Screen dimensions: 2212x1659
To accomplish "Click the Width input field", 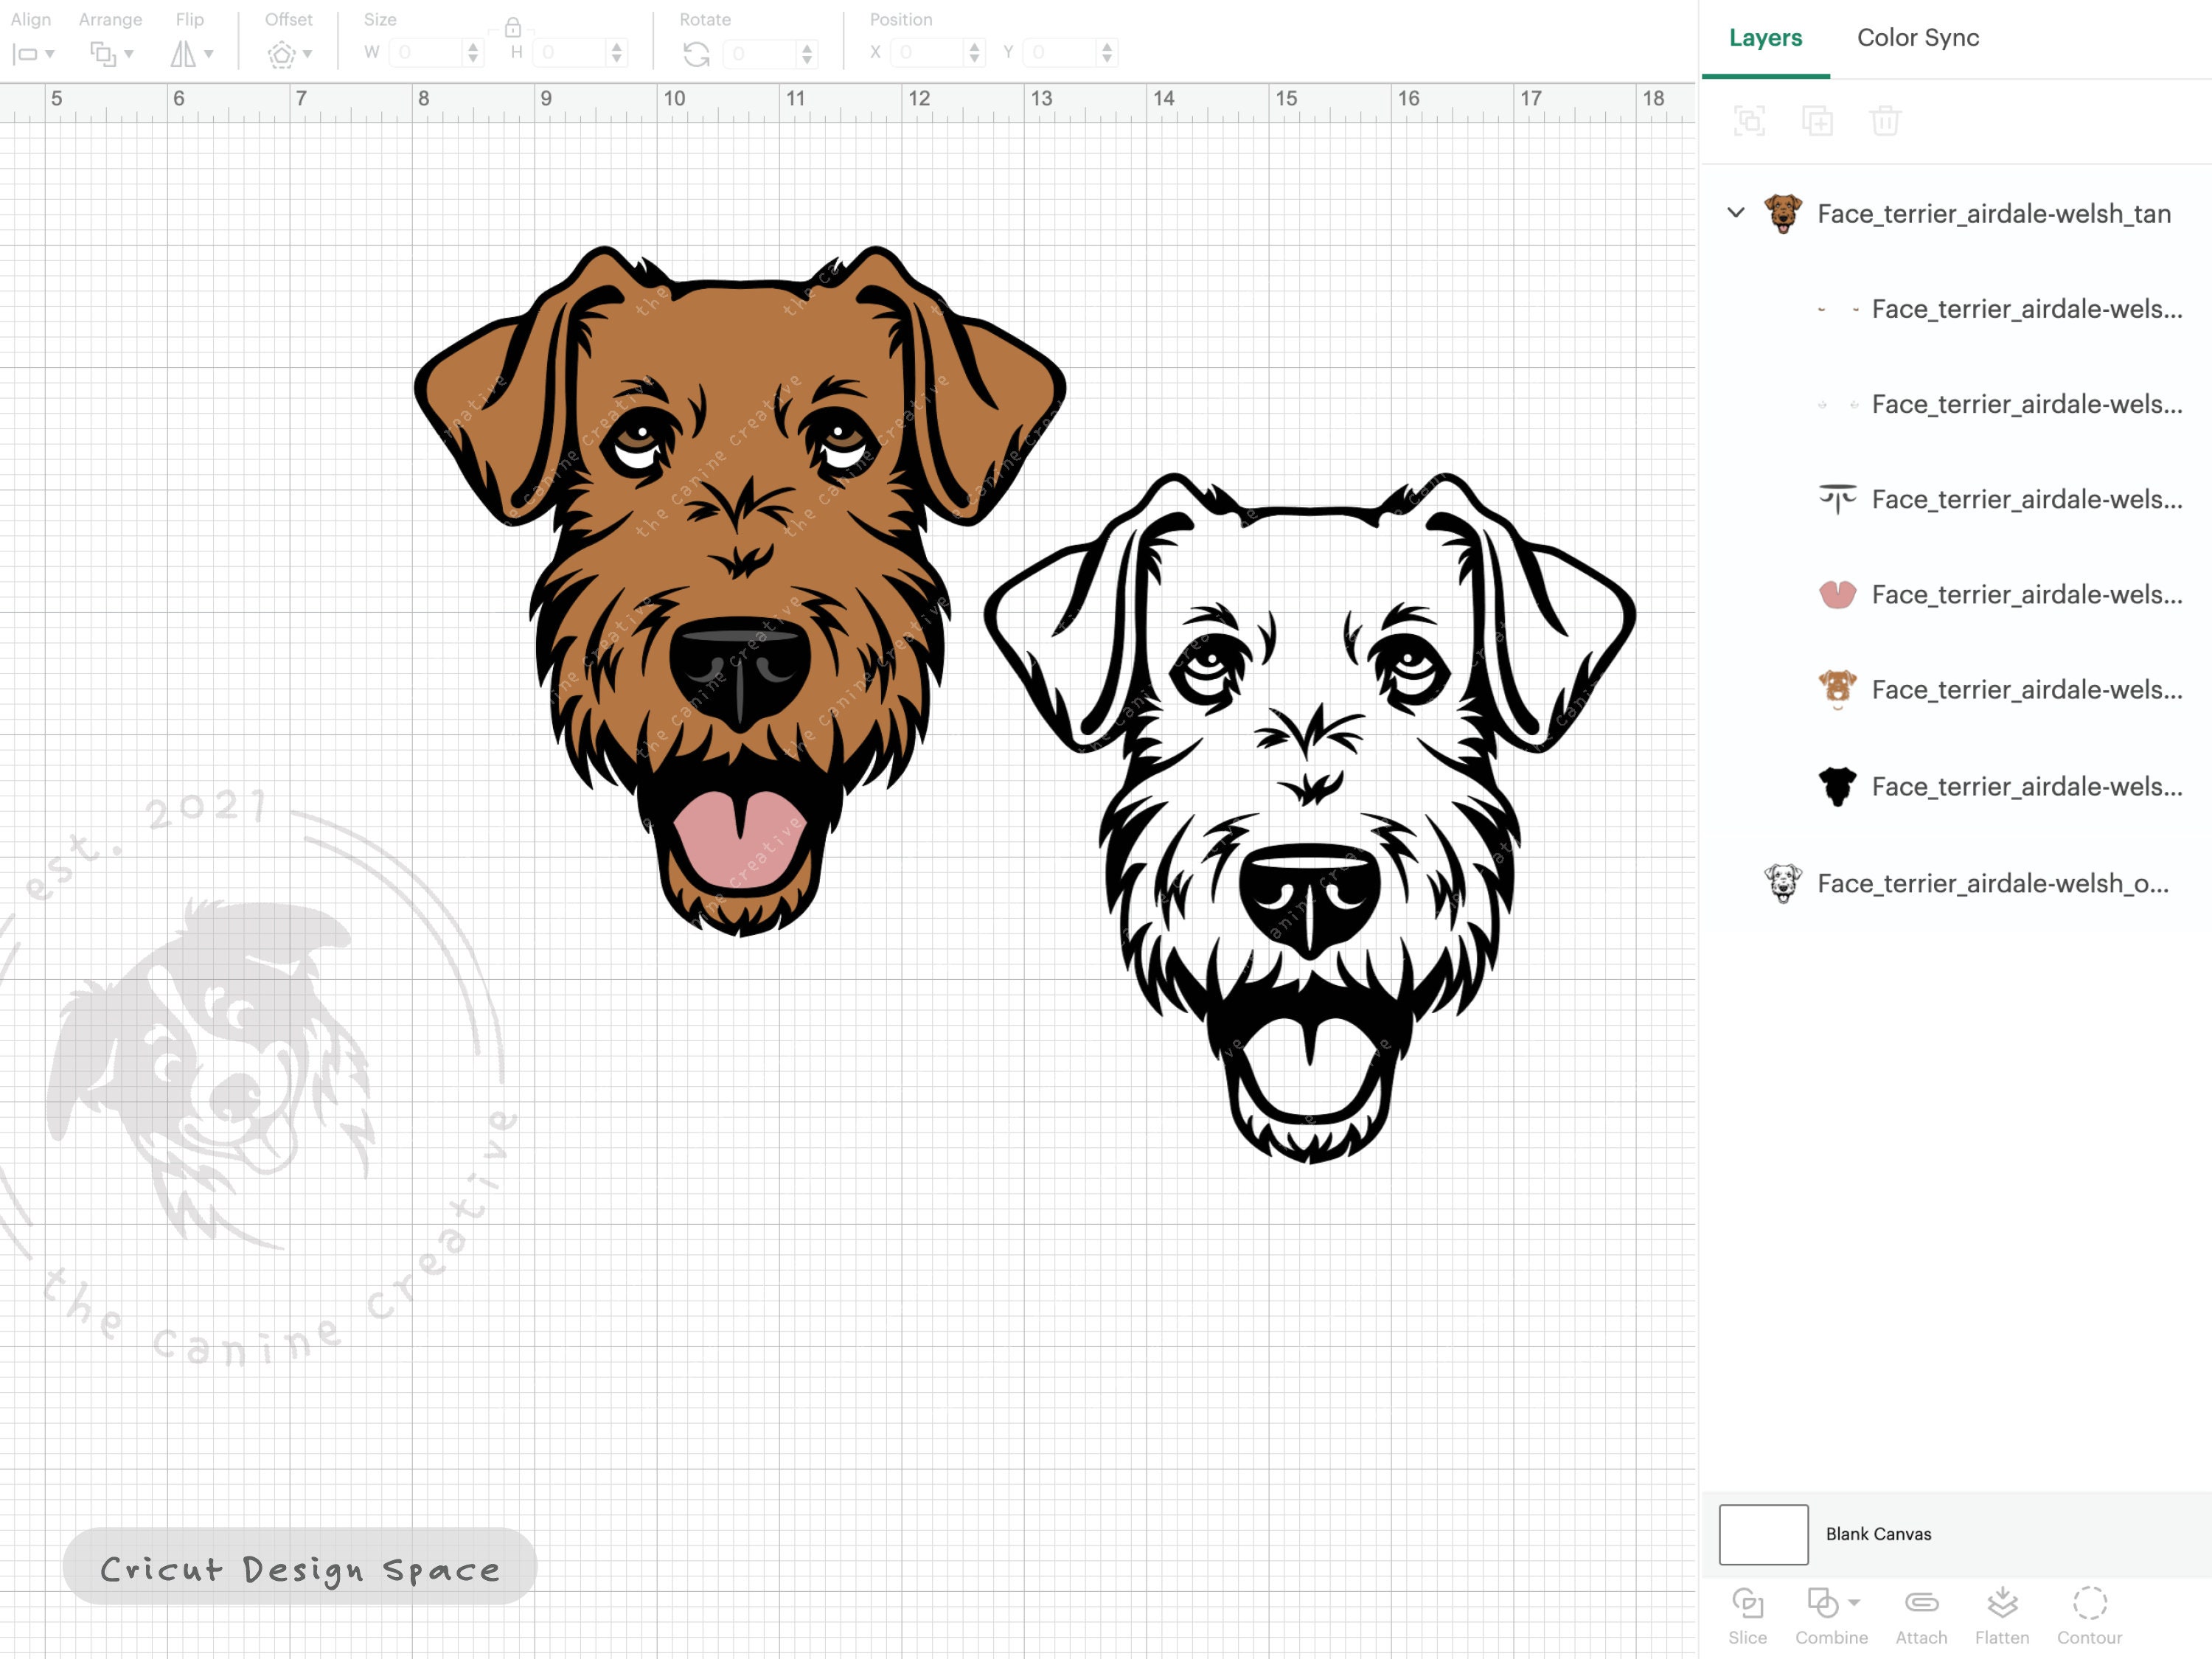I will tap(428, 53).
